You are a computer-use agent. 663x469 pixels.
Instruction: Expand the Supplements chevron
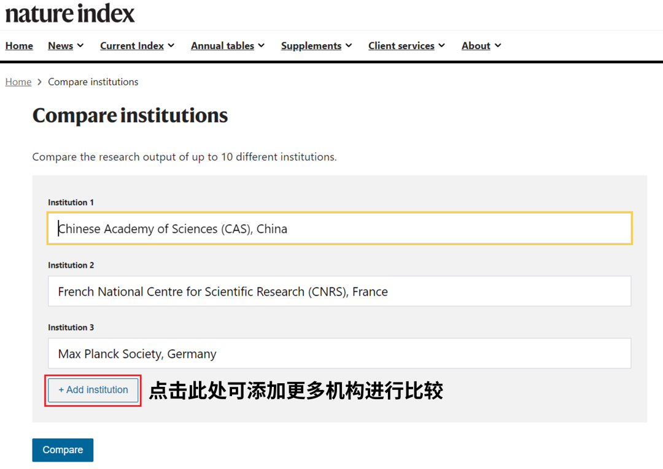coord(349,45)
